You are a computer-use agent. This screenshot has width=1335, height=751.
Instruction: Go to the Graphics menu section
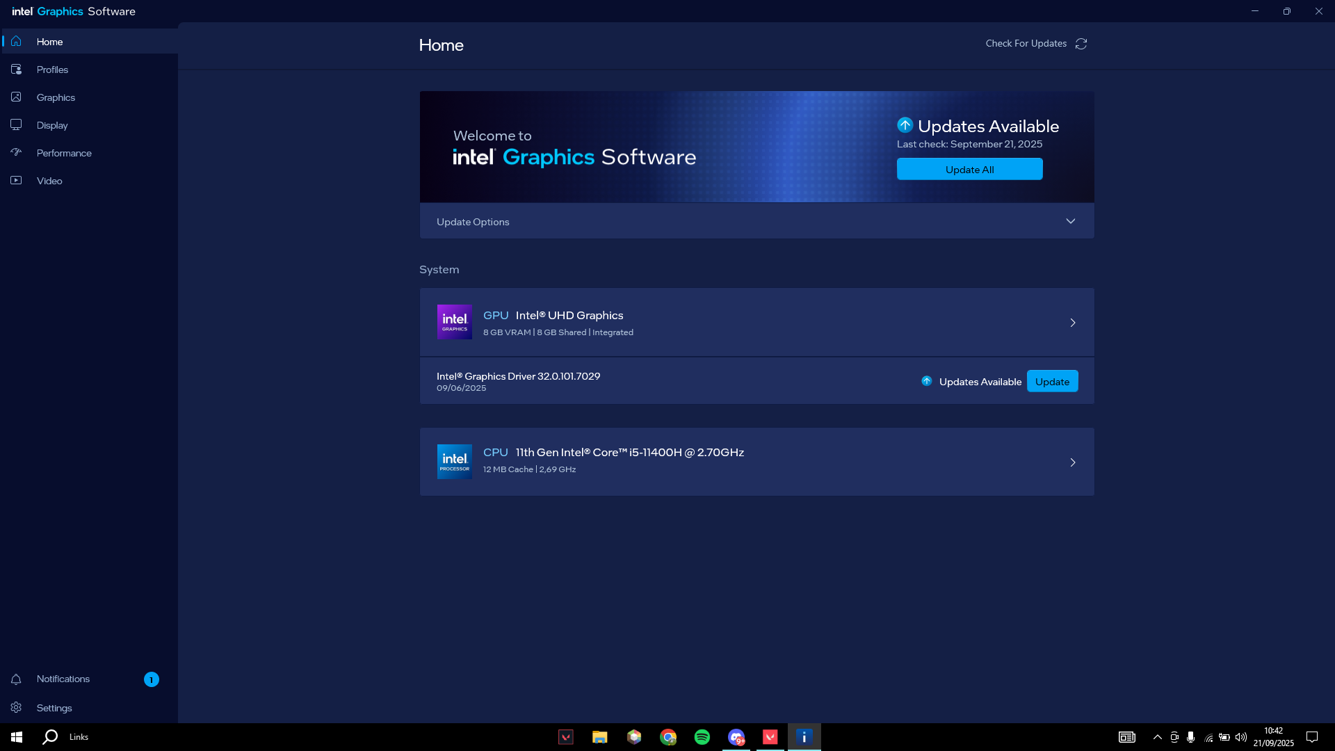[x=56, y=97]
